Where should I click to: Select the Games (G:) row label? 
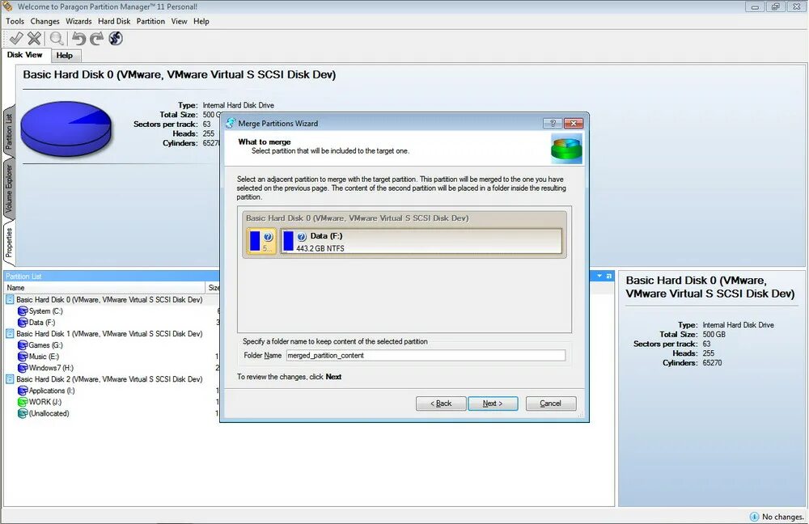point(46,345)
